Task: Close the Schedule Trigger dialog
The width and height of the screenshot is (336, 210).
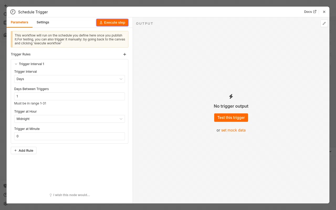Action: pos(324,12)
